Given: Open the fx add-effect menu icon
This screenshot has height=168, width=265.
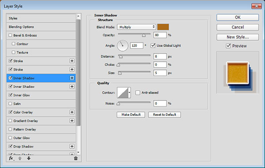Looking at the screenshot, I should (11, 158).
